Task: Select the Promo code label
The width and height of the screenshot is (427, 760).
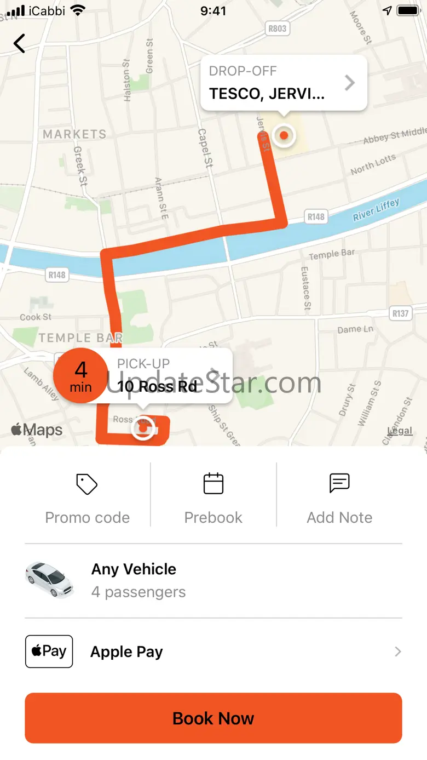Action: (87, 518)
